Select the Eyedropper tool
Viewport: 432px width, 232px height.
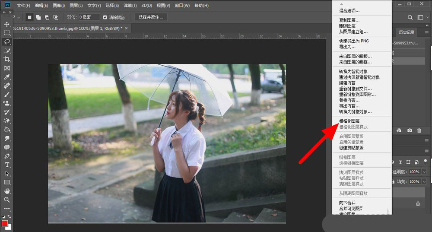pyautogui.click(x=7, y=77)
